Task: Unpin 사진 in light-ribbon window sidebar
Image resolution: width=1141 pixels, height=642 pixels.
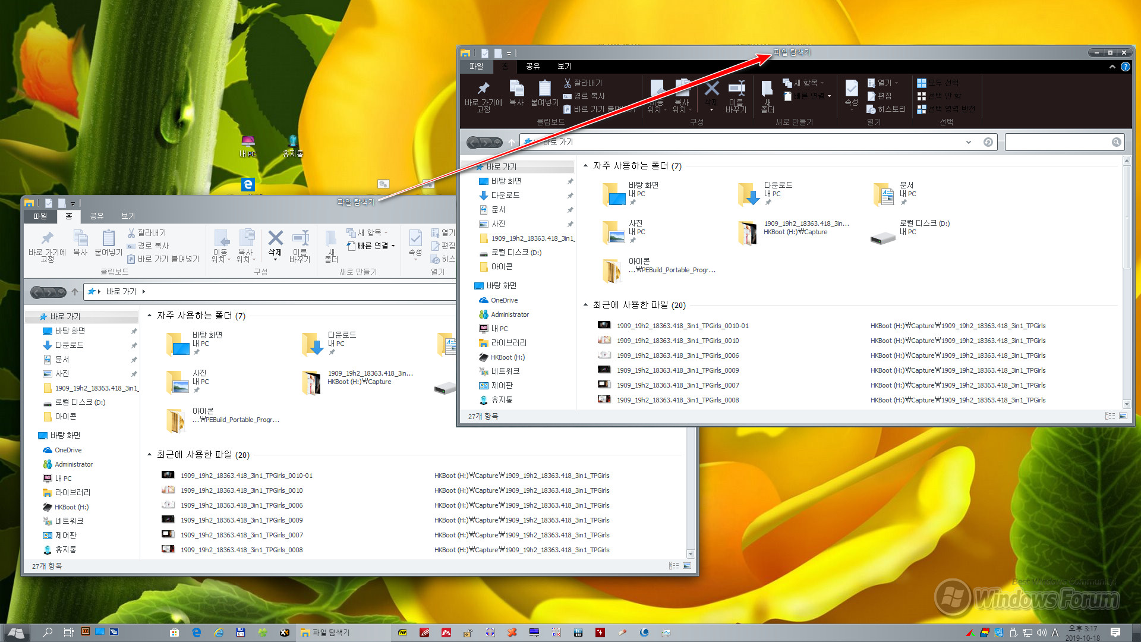Action: [x=134, y=374]
